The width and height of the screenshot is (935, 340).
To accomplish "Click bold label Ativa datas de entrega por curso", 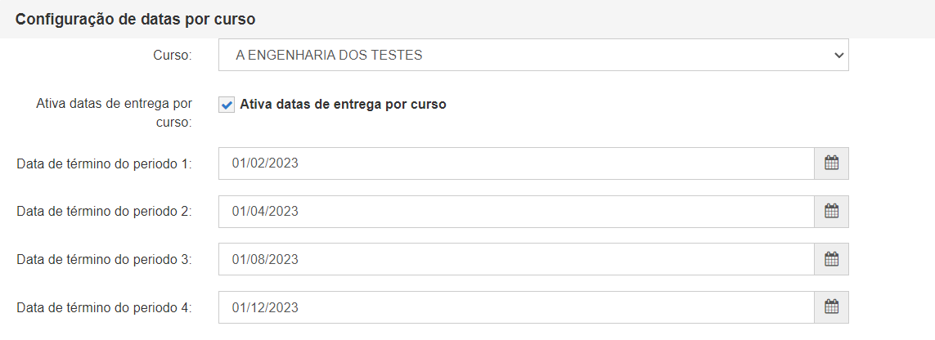I will (x=343, y=104).
